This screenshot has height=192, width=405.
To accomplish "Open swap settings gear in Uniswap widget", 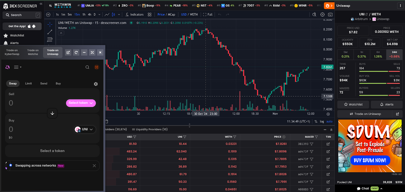I will click(x=96, y=84).
